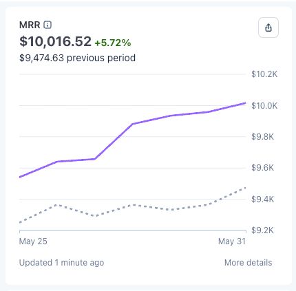This screenshot has width=296, height=291.
Task: Click the $9.6K axis label
Action: 262,168
